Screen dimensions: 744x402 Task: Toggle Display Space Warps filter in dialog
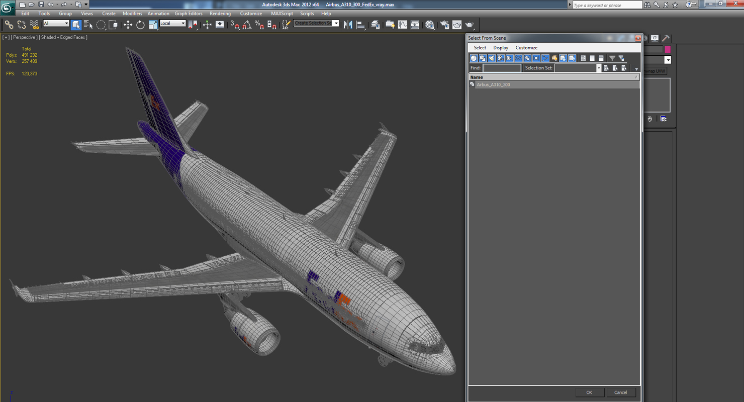point(518,58)
